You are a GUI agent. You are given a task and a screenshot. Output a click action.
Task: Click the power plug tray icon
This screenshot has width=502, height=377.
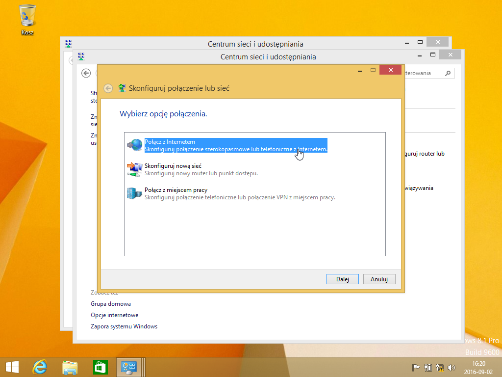(427, 367)
